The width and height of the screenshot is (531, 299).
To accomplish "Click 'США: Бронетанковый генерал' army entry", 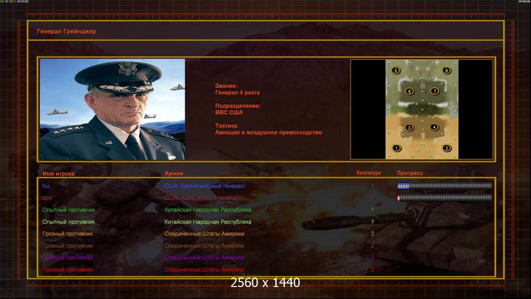I will coord(204,186).
